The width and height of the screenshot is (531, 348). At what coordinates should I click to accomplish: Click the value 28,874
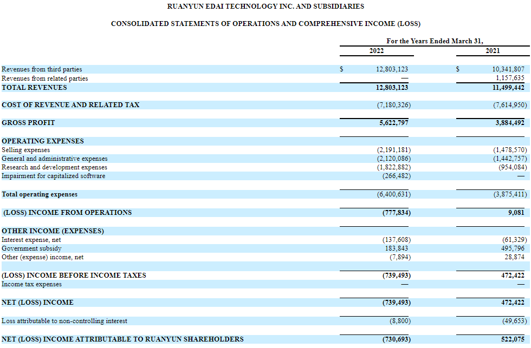(514, 258)
